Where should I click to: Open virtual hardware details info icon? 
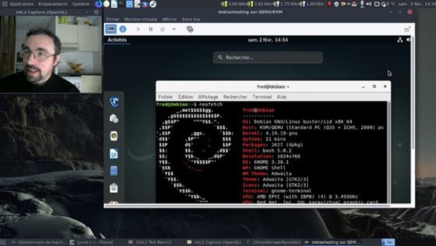[123, 29]
